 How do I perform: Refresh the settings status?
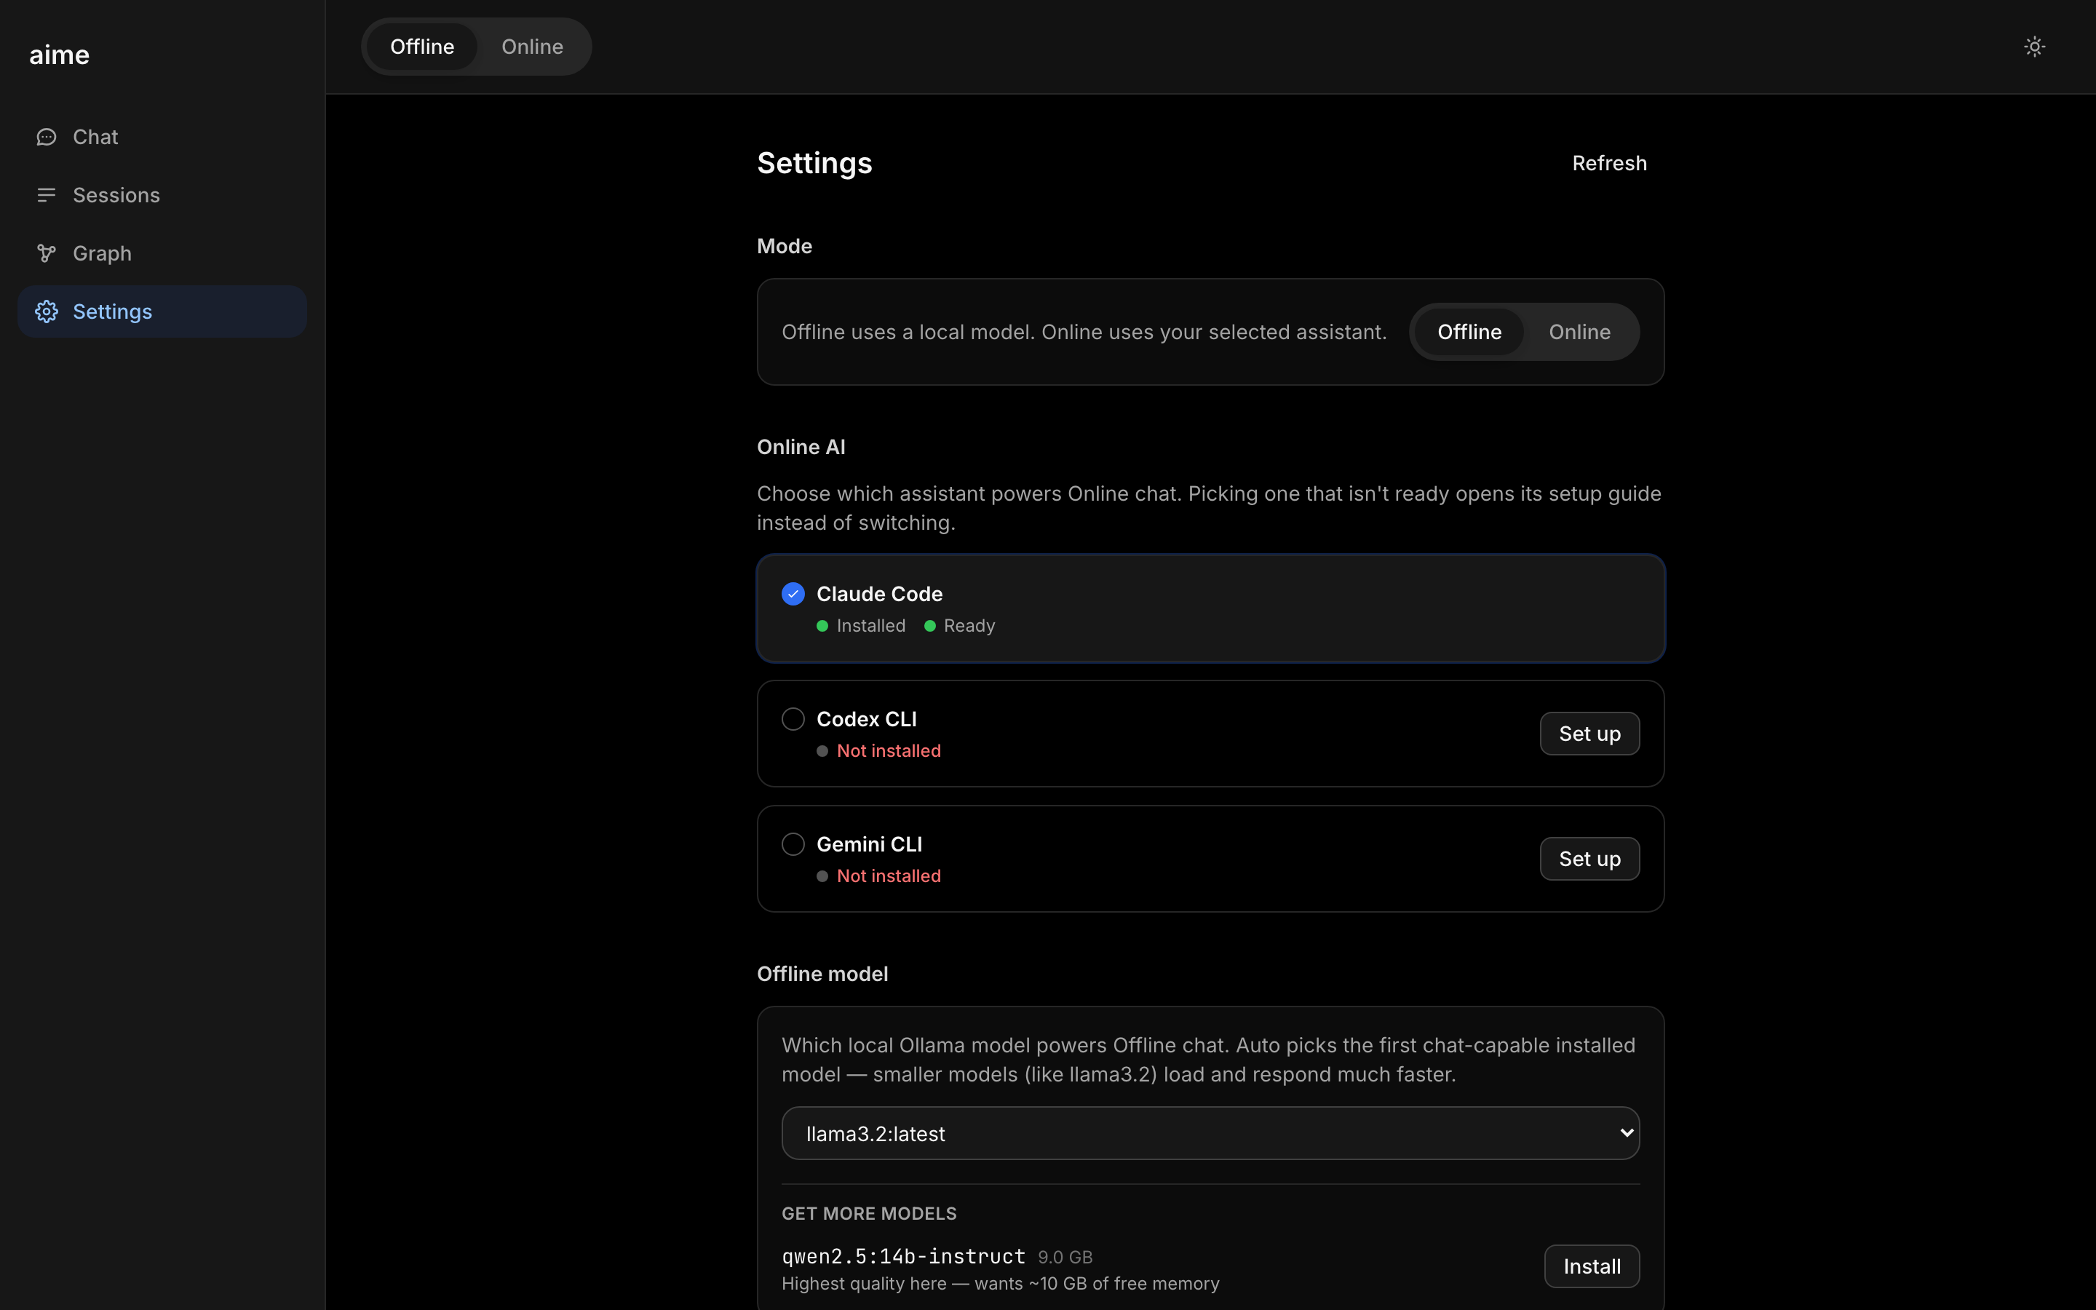tap(1609, 163)
